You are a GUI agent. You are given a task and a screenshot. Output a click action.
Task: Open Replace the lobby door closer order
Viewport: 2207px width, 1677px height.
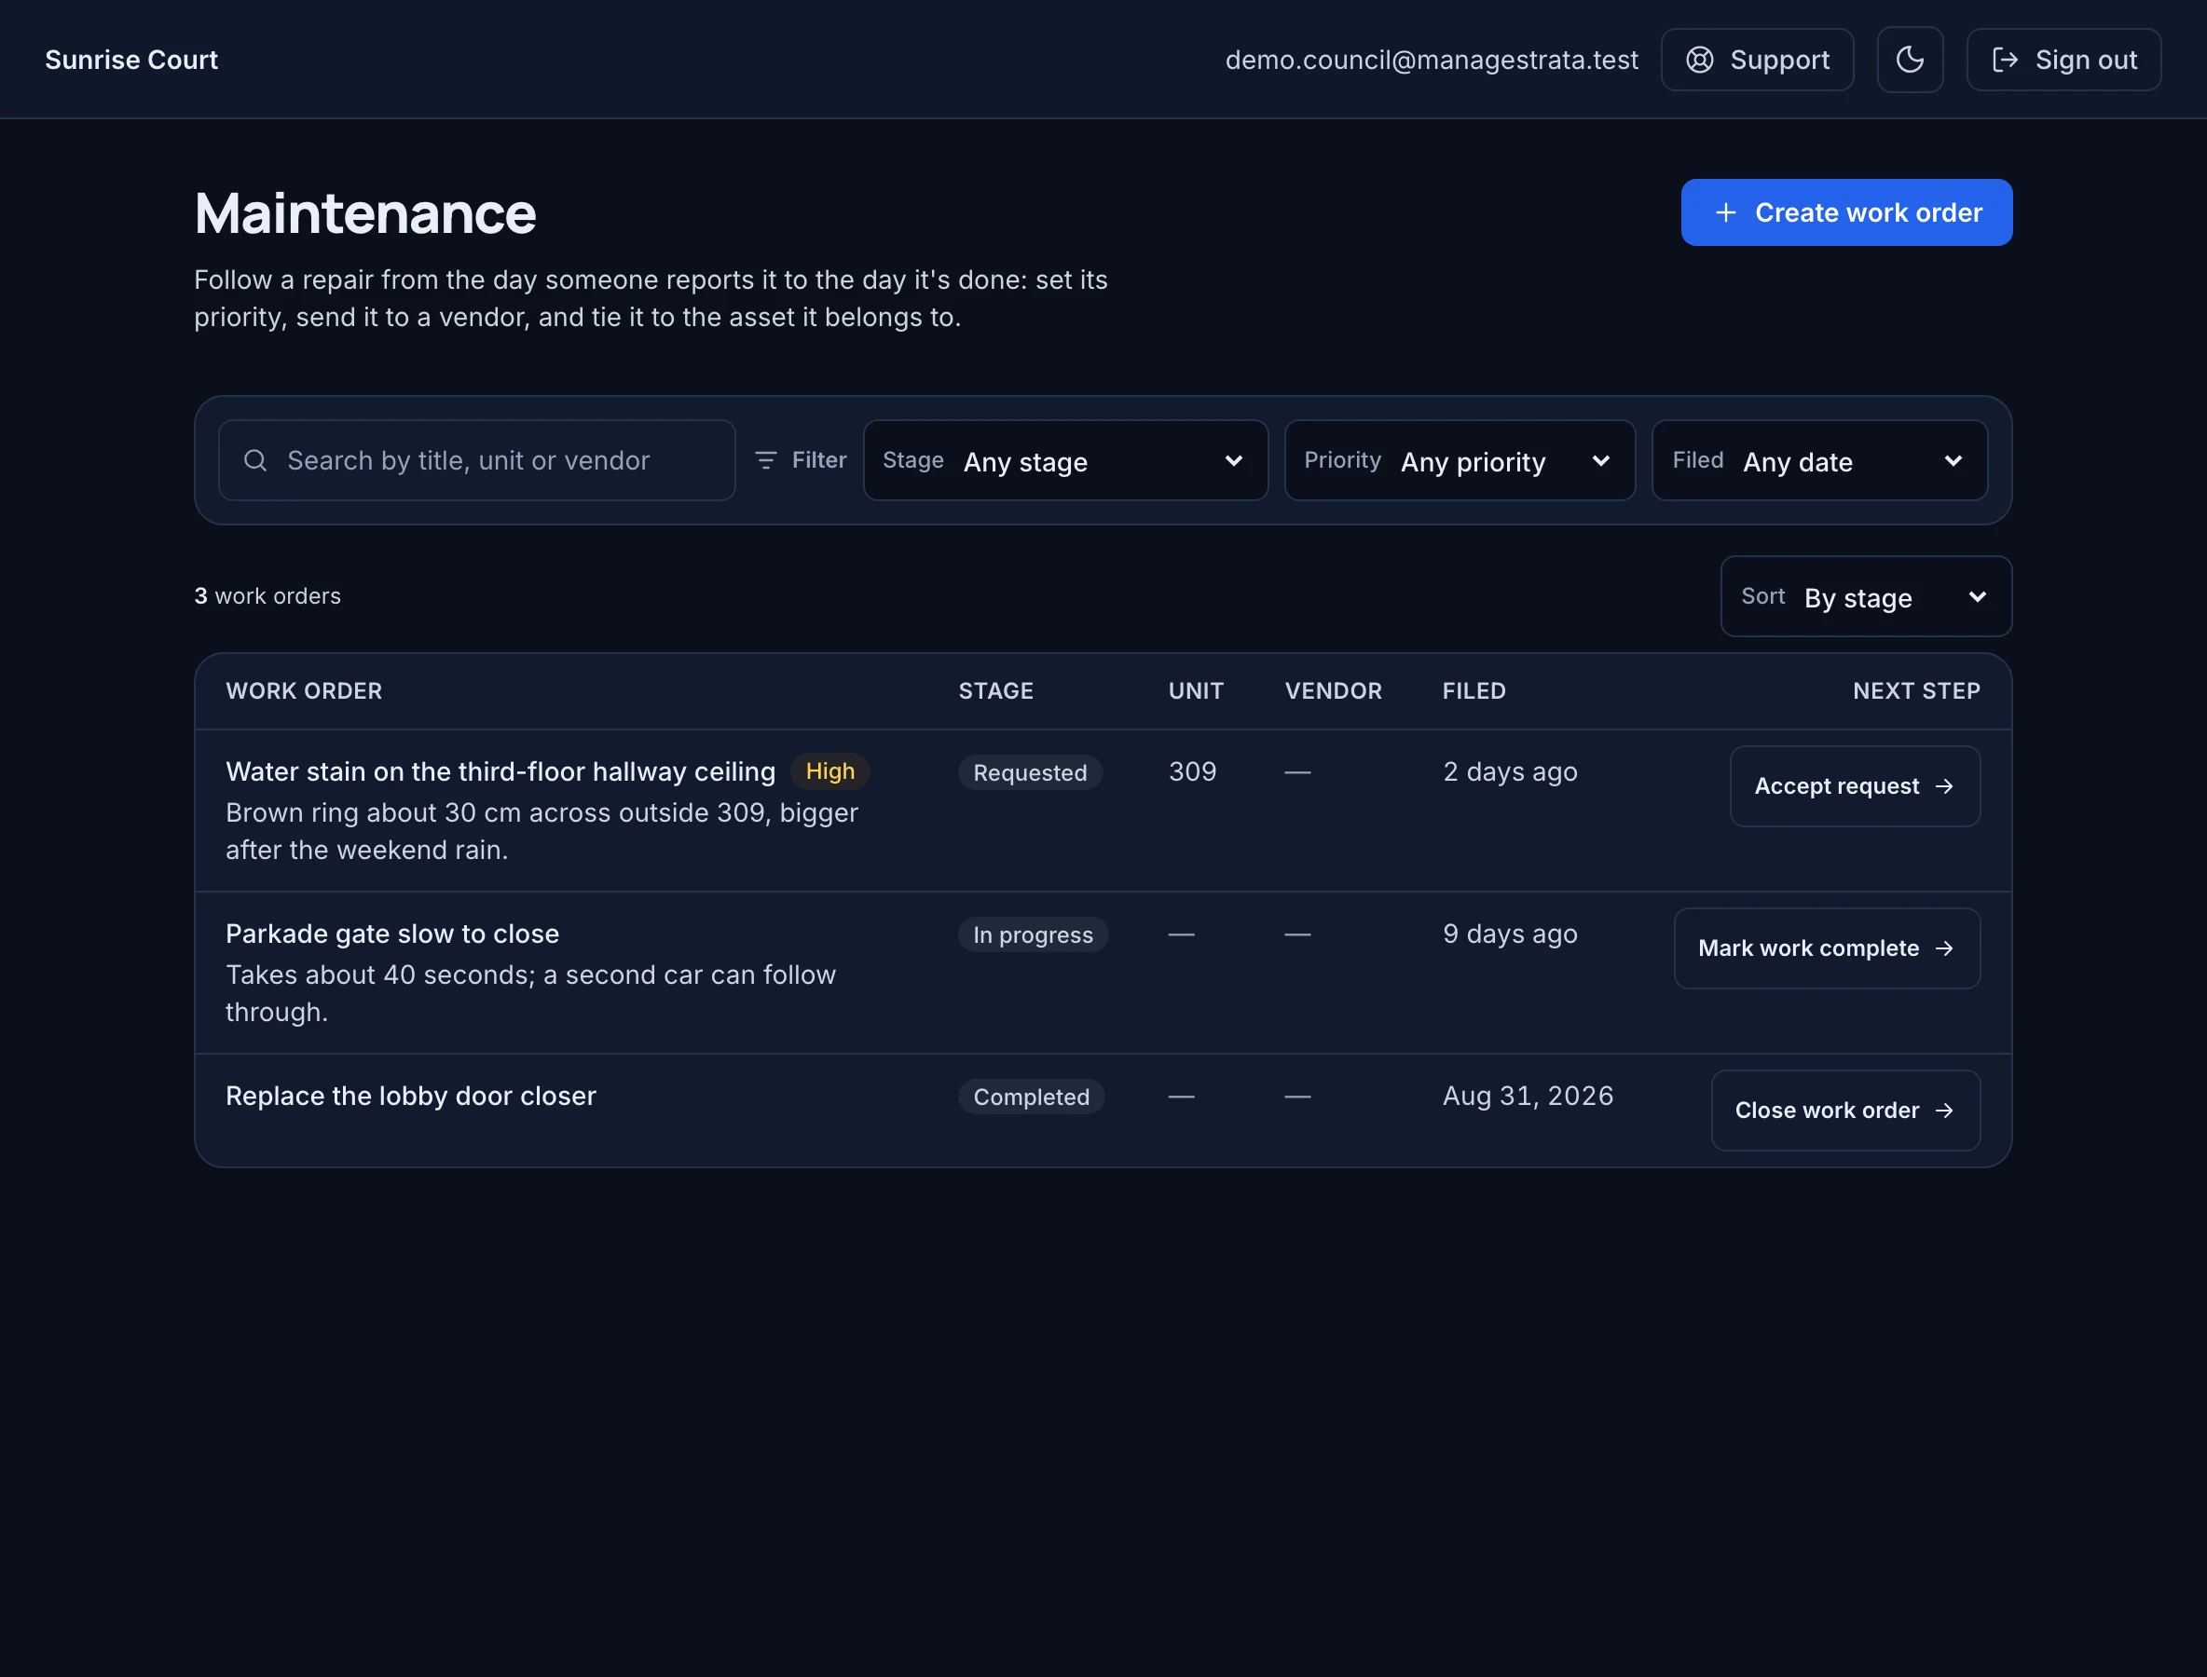click(x=410, y=1096)
